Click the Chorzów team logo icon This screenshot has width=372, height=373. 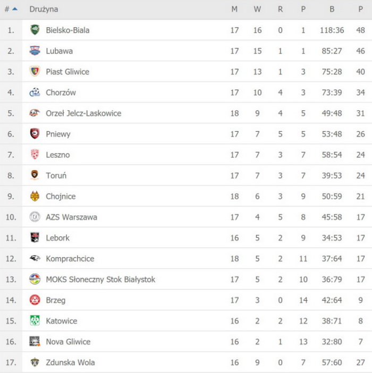click(x=35, y=92)
